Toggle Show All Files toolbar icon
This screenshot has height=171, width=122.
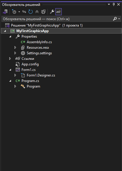click(x=43, y=12)
